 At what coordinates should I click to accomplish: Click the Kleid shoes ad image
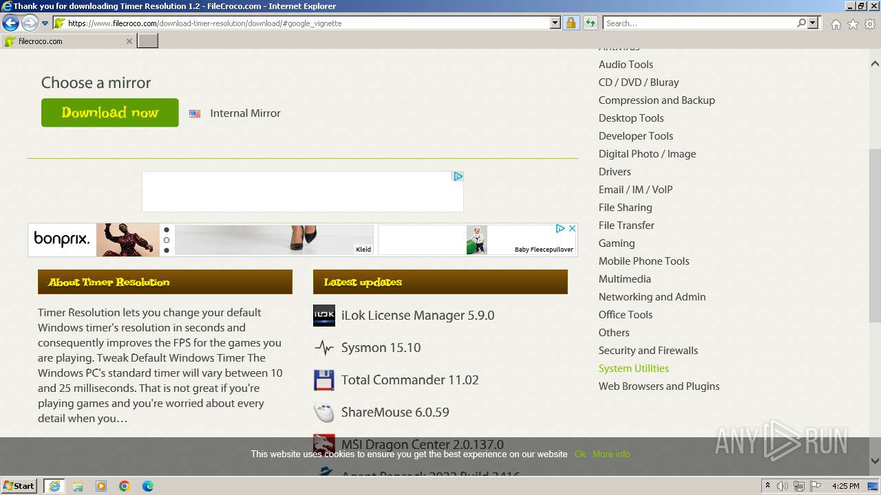pyautogui.click(x=274, y=240)
